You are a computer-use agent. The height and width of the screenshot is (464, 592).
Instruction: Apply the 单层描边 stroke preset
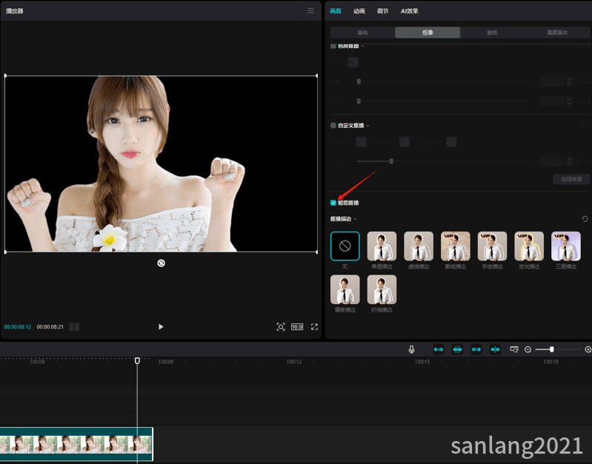pyautogui.click(x=382, y=246)
